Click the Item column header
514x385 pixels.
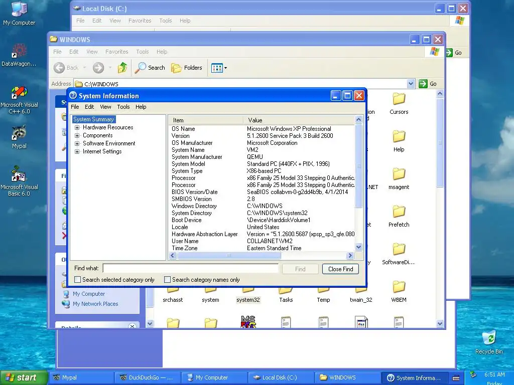[206, 120]
